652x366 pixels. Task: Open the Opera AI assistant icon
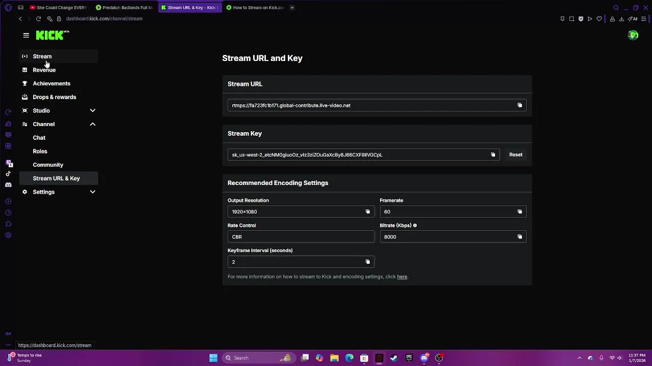[633, 19]
